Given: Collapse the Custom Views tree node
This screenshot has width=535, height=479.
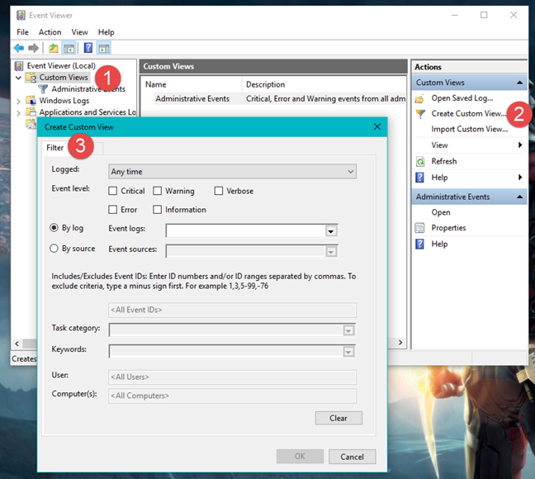Looking at the screenshot, I should [18, 78].
